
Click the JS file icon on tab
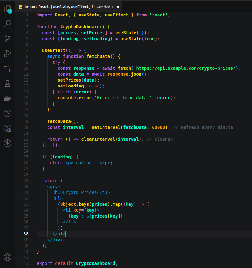21,7
